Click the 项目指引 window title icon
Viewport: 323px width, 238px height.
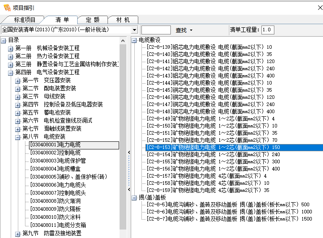click(7, 8)
